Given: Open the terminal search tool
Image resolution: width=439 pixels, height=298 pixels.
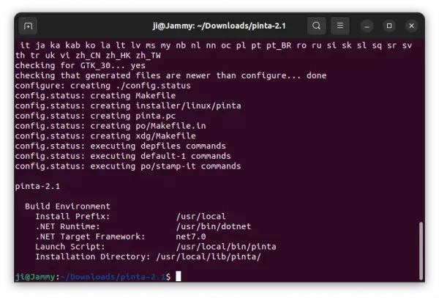Looking at the screenshot, I should (316, 26).
